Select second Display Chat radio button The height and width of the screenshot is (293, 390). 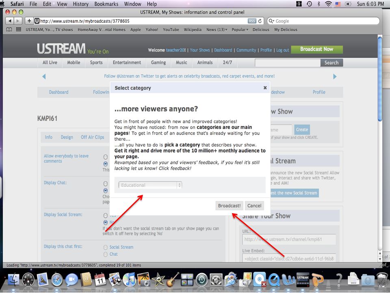tap(106, 190)
